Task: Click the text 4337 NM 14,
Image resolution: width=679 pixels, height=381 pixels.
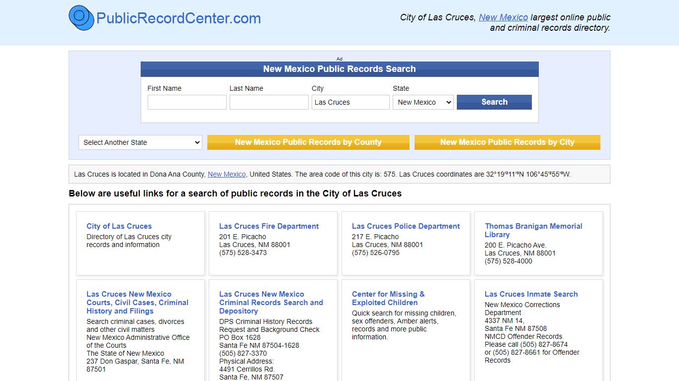Action: point(505,320)
